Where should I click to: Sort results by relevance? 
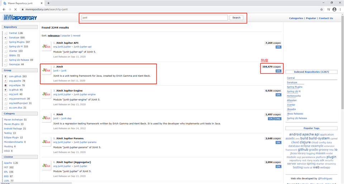click(54, 35)
